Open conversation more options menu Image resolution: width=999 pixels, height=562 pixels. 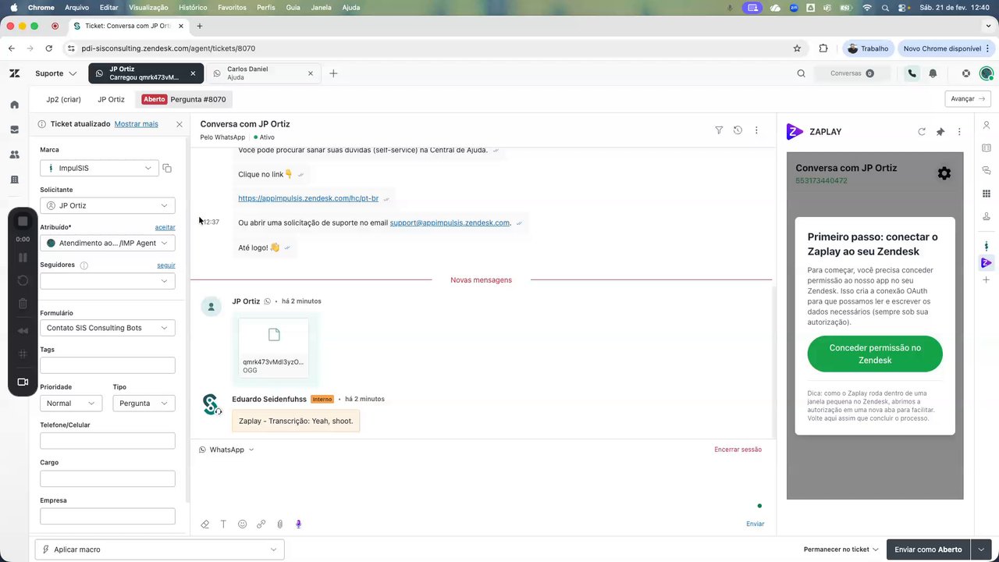756,130
